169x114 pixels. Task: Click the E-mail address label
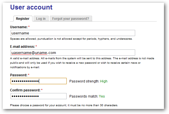point(22,46)
